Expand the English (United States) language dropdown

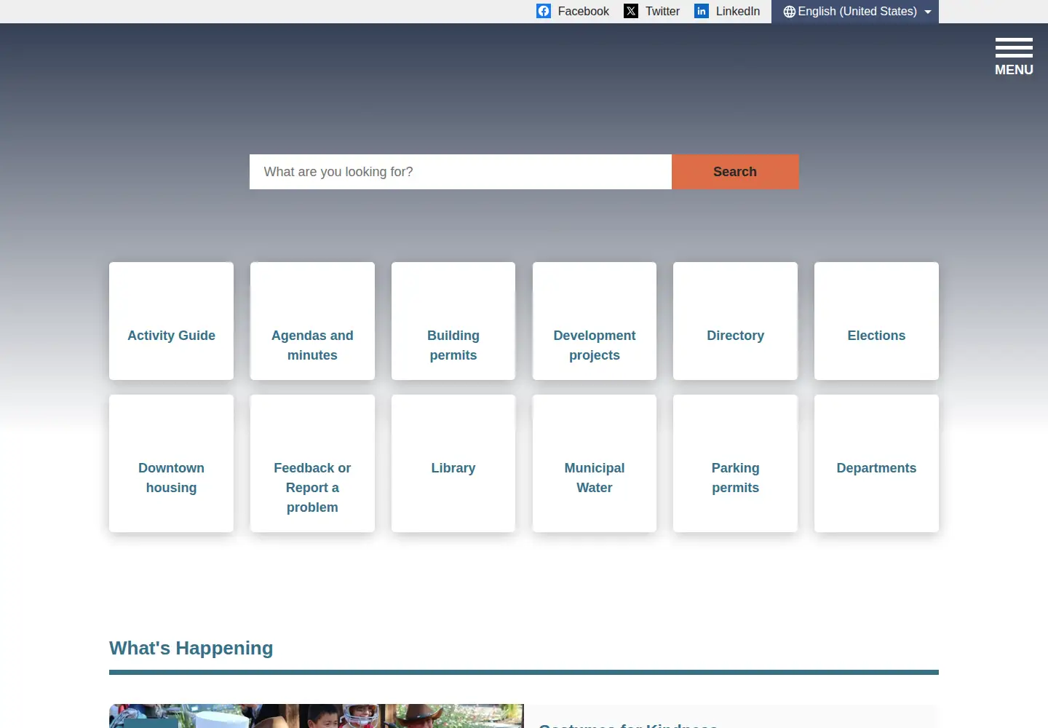click(x=855, y=12)
